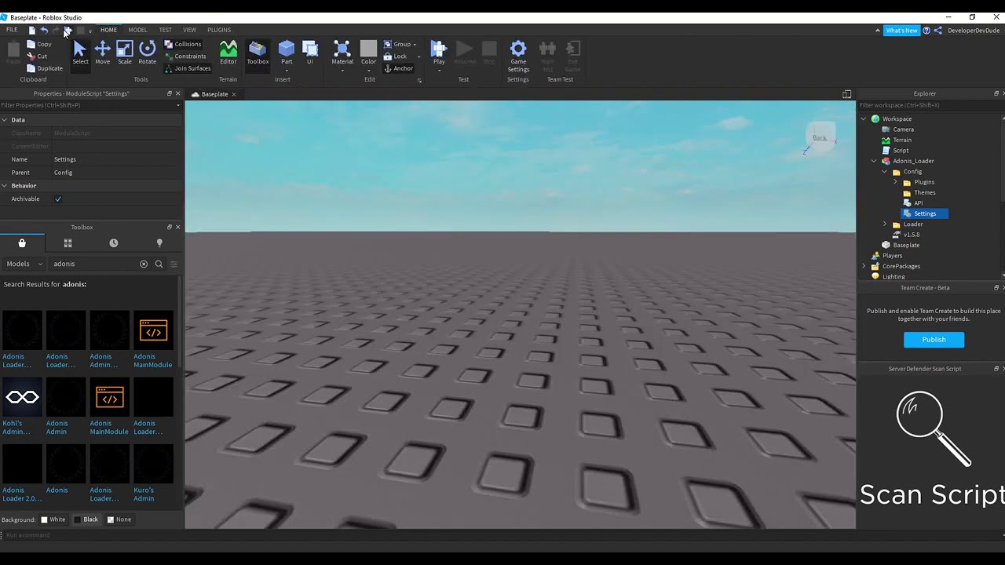Open the UI insert tool
The height and width of the screenshot is (565, 1005).
pyautogui.click(x=310, y=53)
